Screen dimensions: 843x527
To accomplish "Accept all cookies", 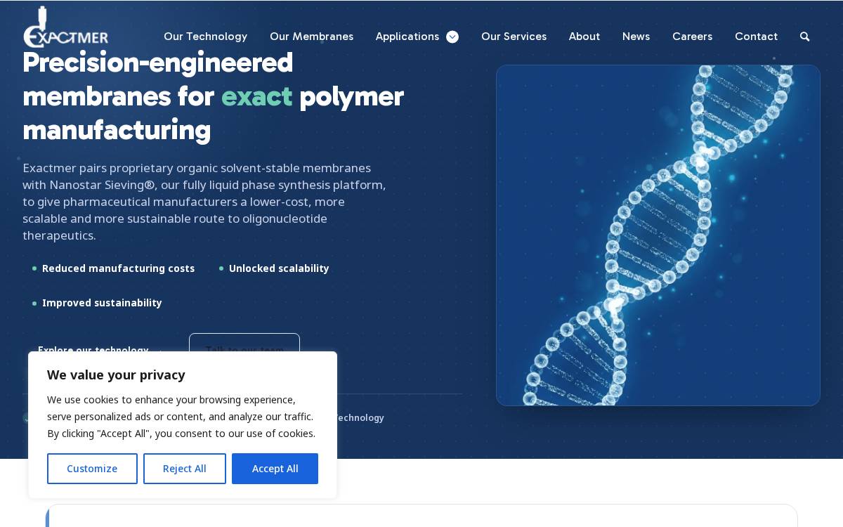I will pyautogui.click(x=275, y=469).
